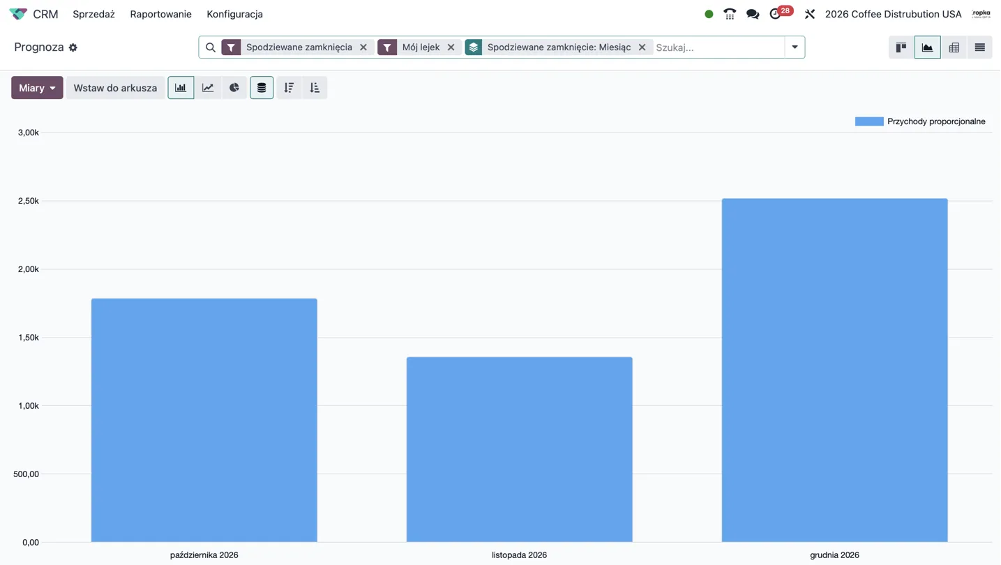Sort chart in descending order
Viewport: 1001px width, 565px height.
pyautogui.click(x=289, y=88)
